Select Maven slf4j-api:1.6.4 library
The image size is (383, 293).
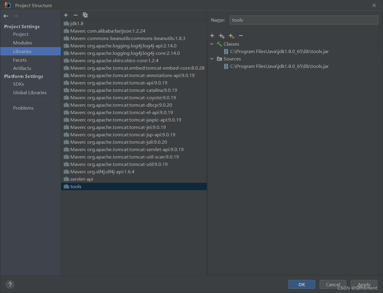click(134, 172)
